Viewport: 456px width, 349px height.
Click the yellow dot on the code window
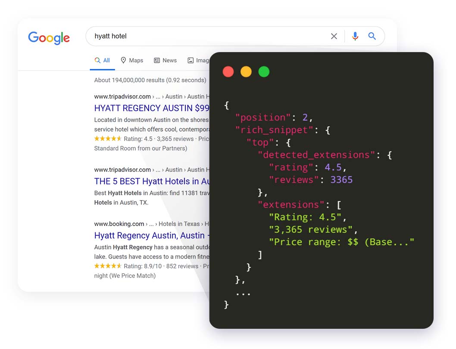point(246,72)
